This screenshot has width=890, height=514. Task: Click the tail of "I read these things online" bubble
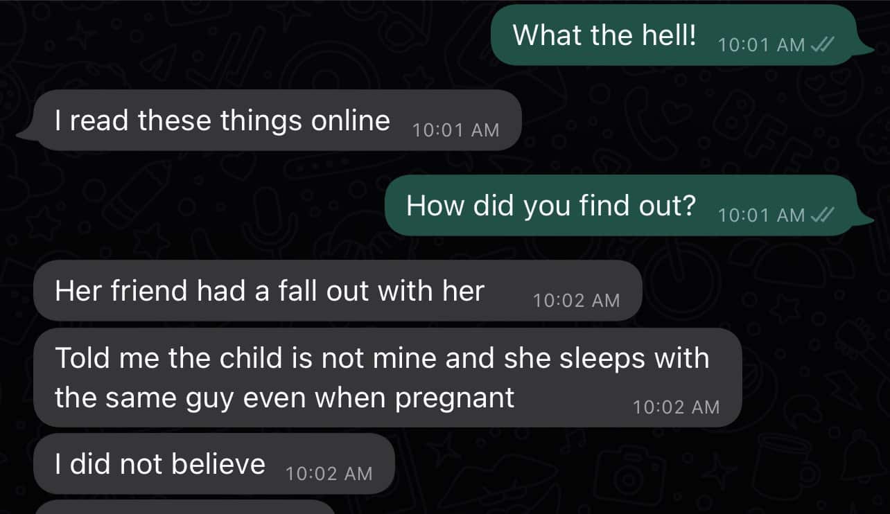pos(26,133)
